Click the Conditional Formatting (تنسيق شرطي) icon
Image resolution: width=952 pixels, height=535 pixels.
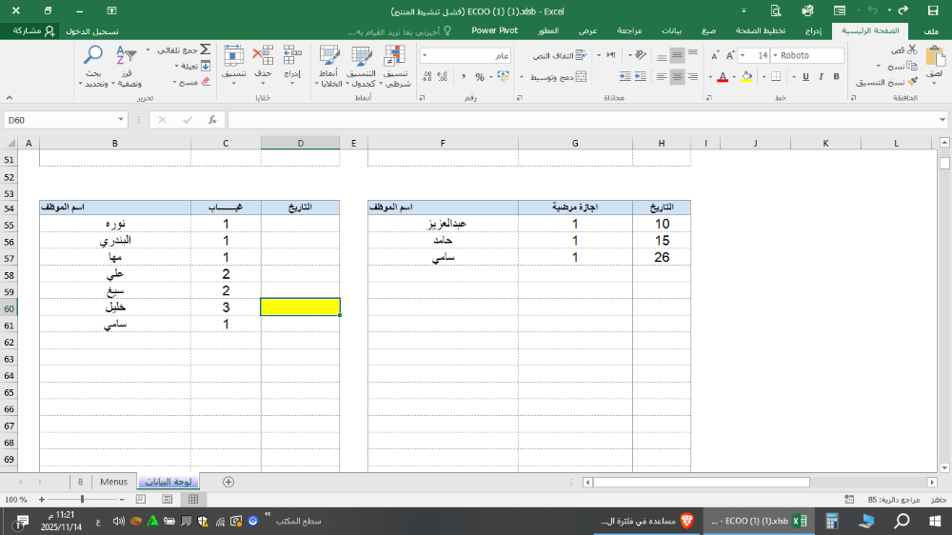(x=395, y=65)
